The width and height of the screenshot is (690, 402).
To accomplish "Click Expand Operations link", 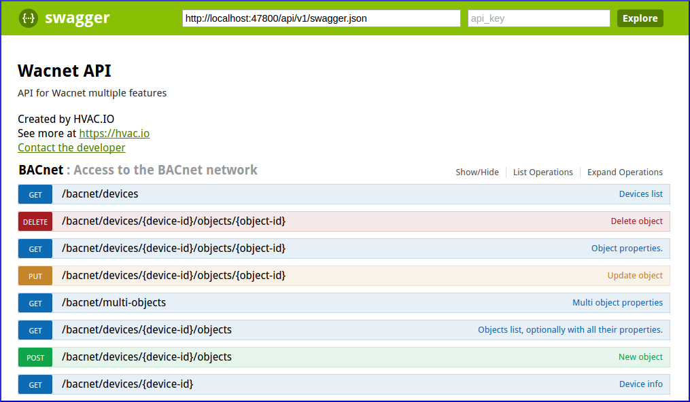I will click(x=625, y=172).
